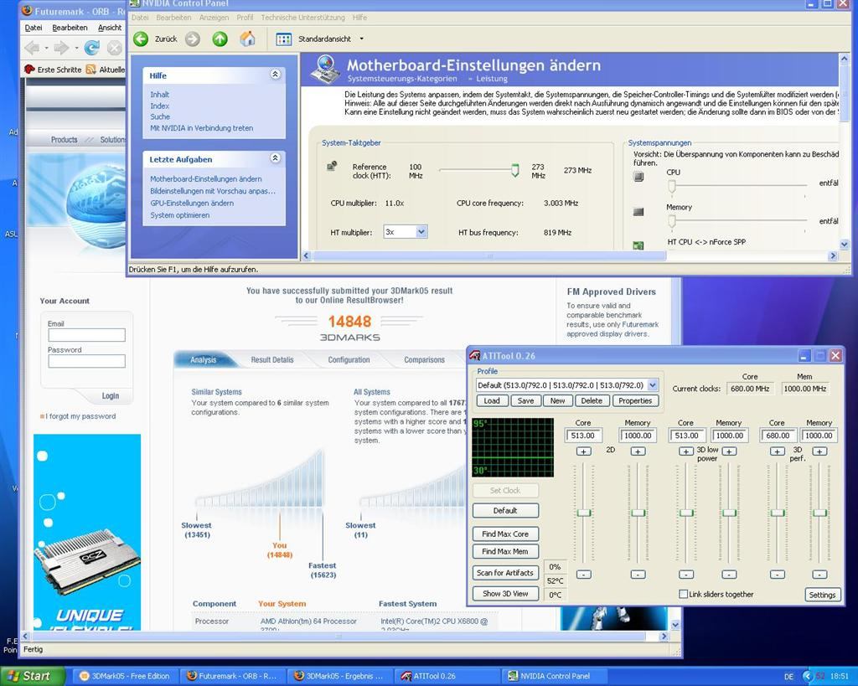Click Firefox forward arrow in Futuremark window
The width and height of the screenshot is (858, 686).
click(60, 48)
